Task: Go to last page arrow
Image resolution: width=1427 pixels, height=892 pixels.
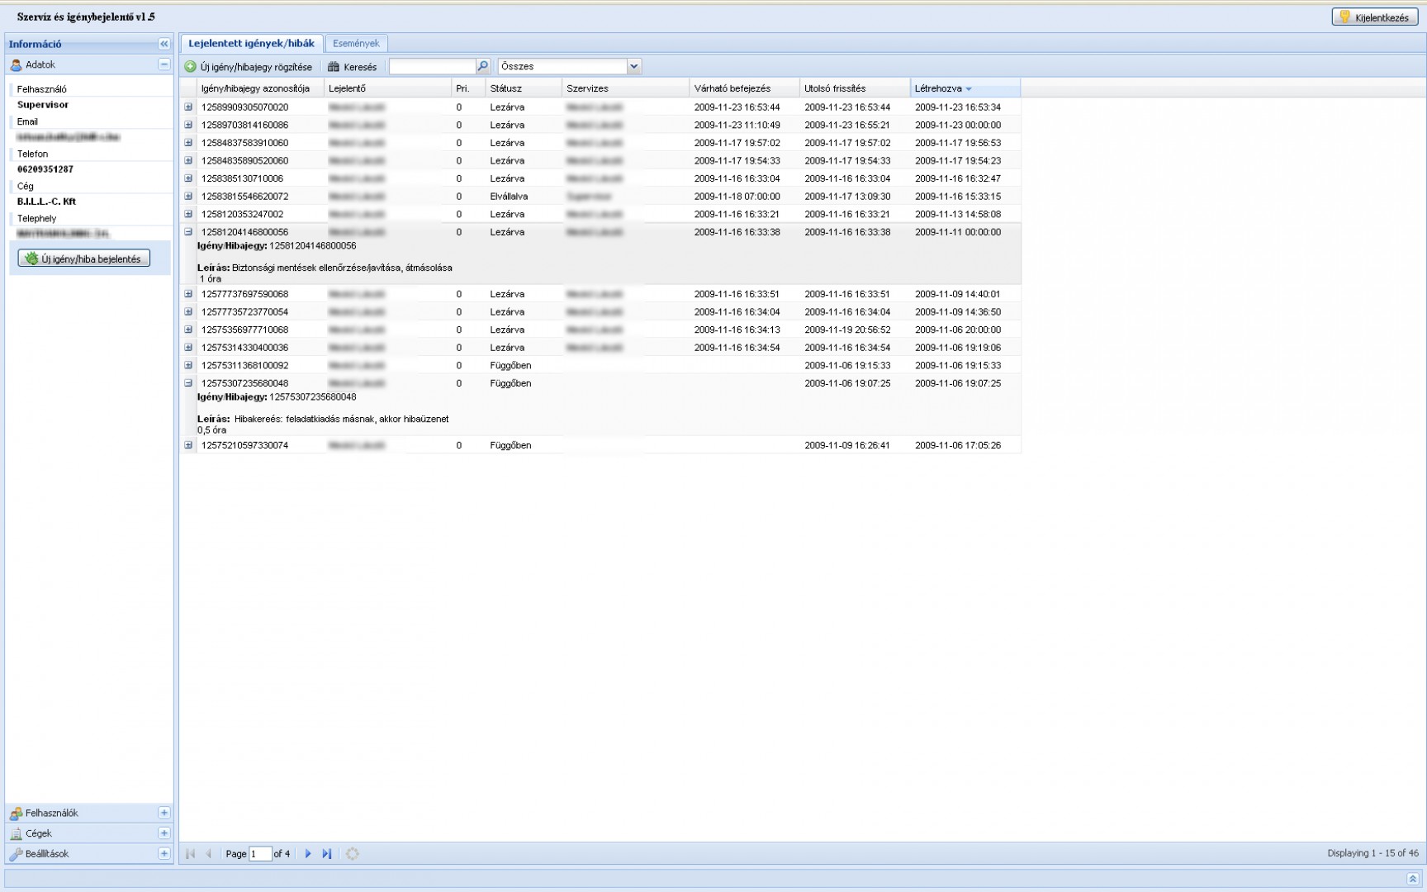Action: tap(326, 854)
